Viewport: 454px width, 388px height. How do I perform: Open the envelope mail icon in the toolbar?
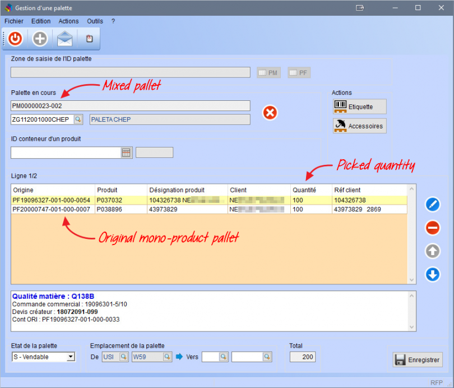coord(64,38)
